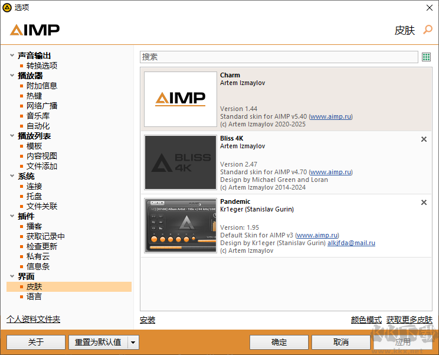Click the Pandemic skin title text
Screen dimensions: 439x355
point(235,201)
